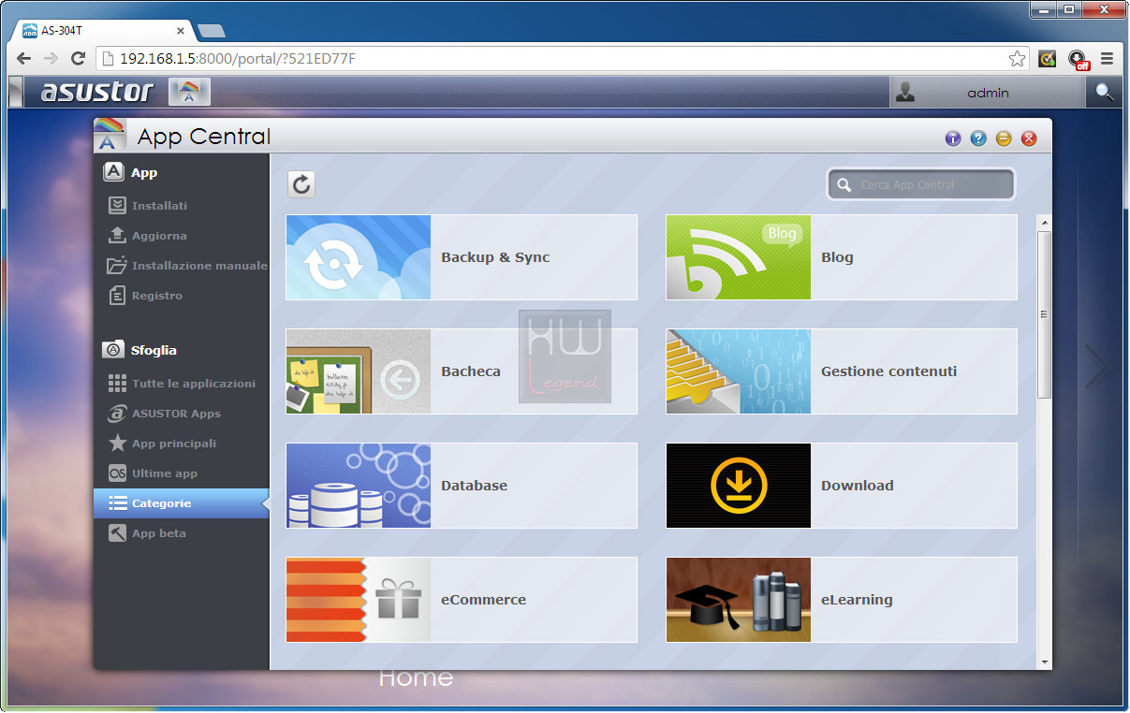
Task: Go back in the browser
Action: pos(24,59)
